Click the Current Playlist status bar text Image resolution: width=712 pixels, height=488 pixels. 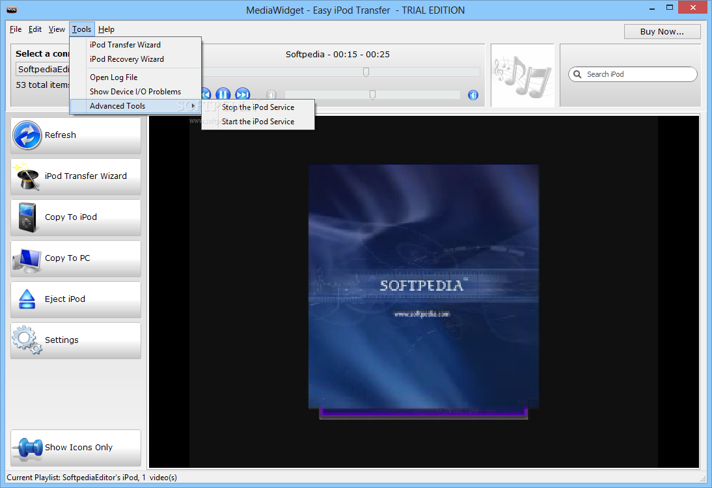92,478
